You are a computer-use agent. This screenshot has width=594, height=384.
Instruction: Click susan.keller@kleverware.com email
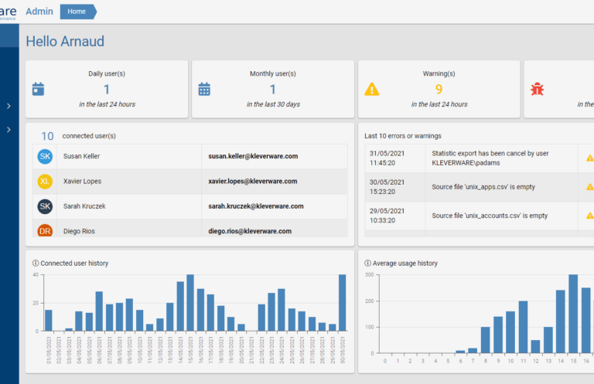pos(253,156)
